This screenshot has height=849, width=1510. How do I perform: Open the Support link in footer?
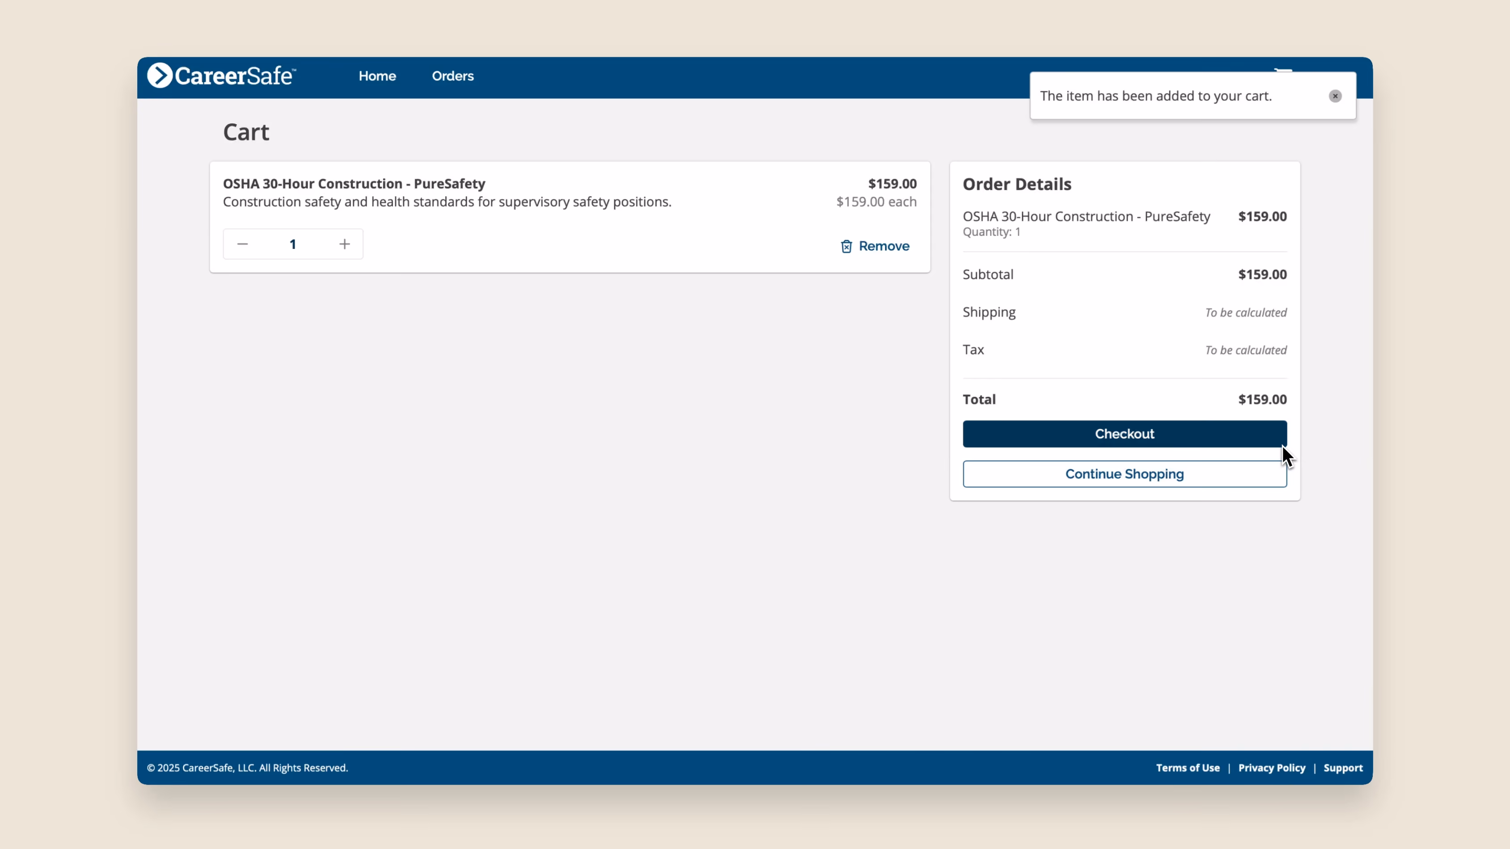pos(1343,768)
